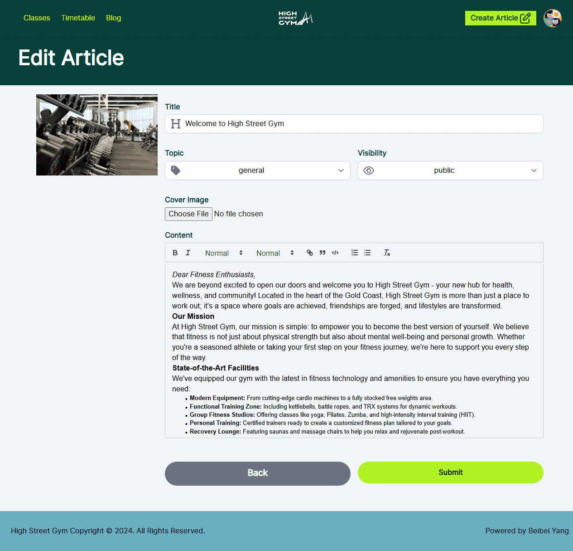
Task: Open the Visibility dropdown showing public
Action: point(450,171)
